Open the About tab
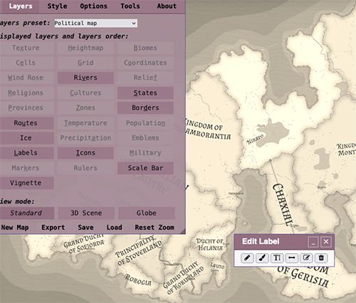 [x=167, y=6]
